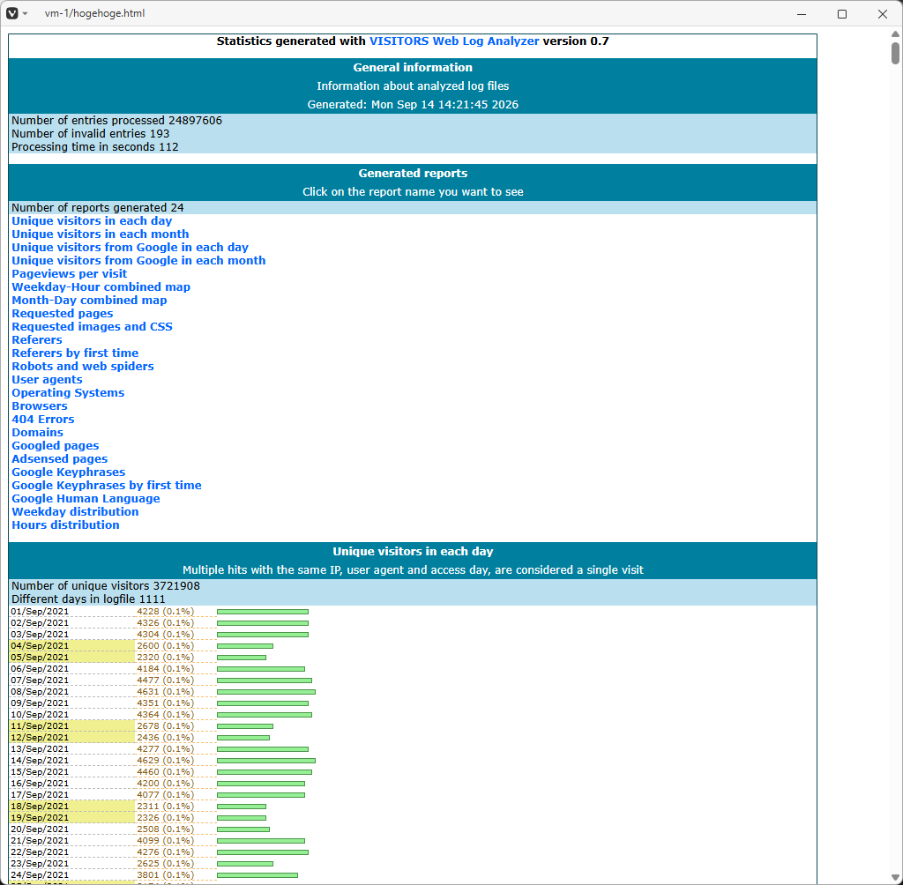The image size is (903, 885).
Task: View Pageviews per visit report
Action: [x=69, y=274]
